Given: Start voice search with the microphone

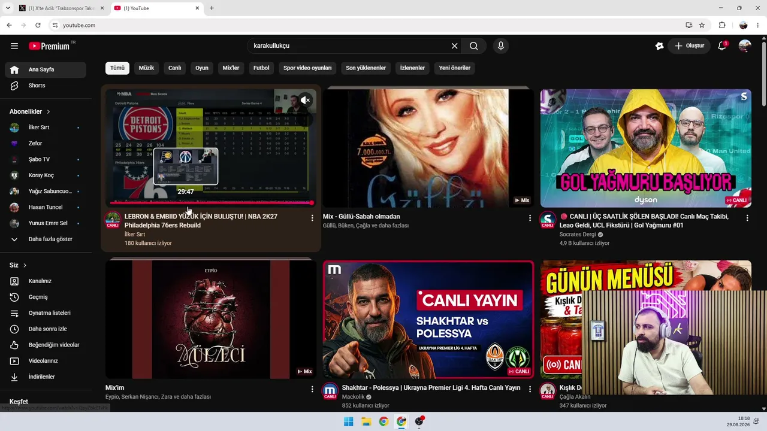Looking at the screenshot, I should (x=501, y=46).
